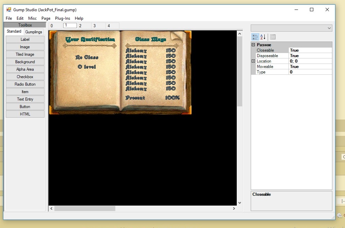This screenshot has width=345, height=228.
Task: Switch to the Gumplings tab
Action: tap(34, 32)
